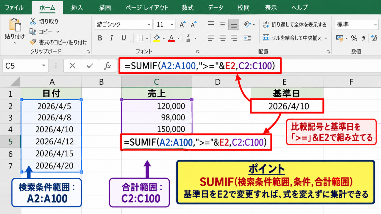This screenshot has height=214, width=381.
Task: Expand the 貼り付け options arrow
Action: tap(15, 43)
